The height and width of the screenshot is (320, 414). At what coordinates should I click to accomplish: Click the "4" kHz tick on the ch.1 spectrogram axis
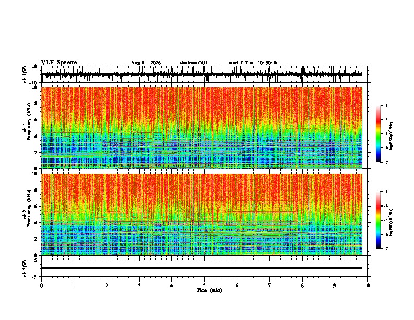(36, 136)
